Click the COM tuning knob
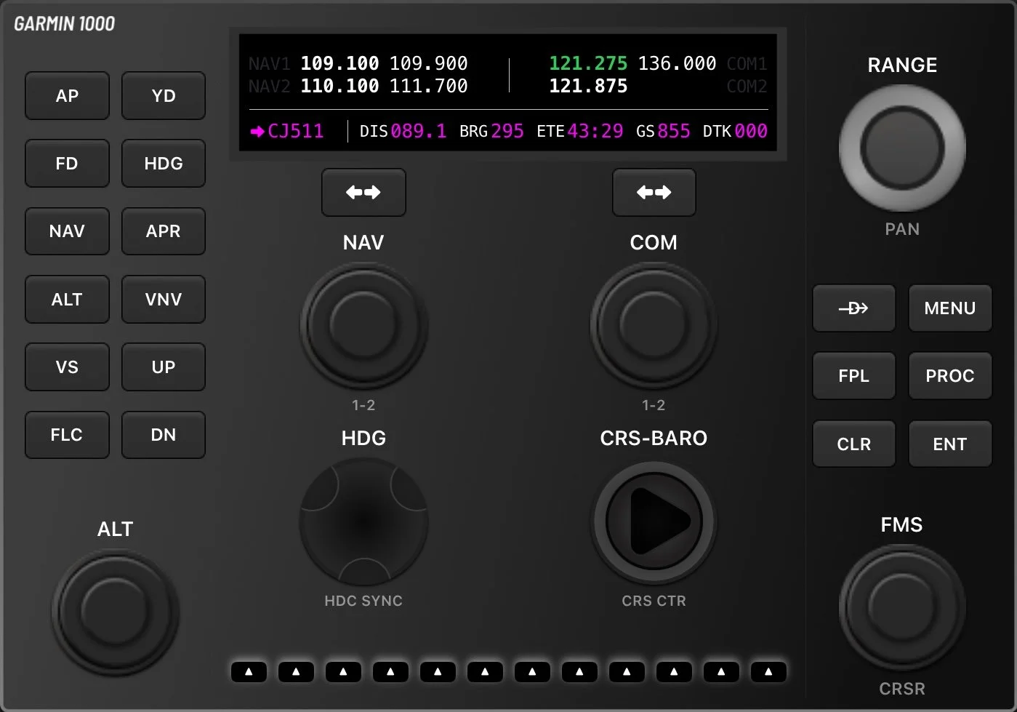1017x712 pixels. pos(654,324)
